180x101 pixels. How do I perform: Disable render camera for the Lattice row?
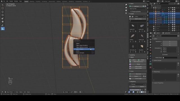pyautogui.click(x=174, y=13)
